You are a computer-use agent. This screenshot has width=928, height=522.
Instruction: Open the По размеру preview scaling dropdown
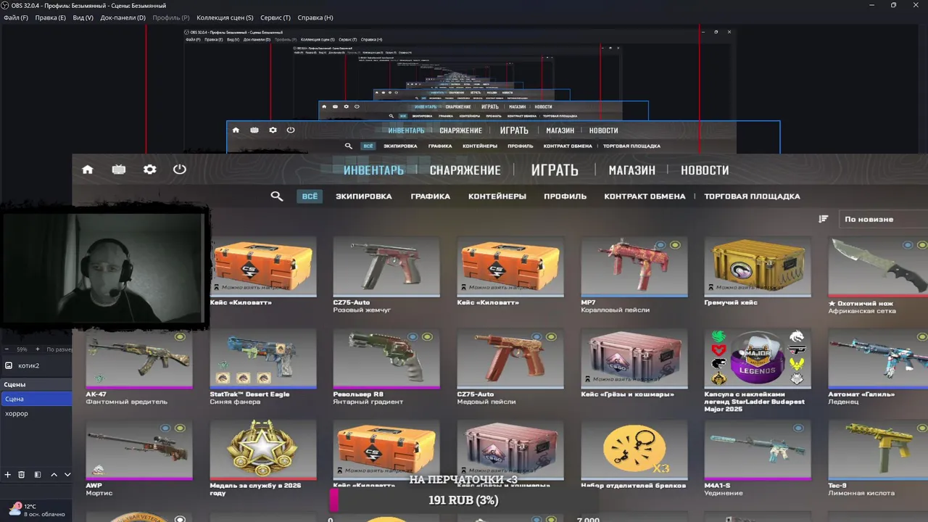pyautogui.click(x=59, y=349)
